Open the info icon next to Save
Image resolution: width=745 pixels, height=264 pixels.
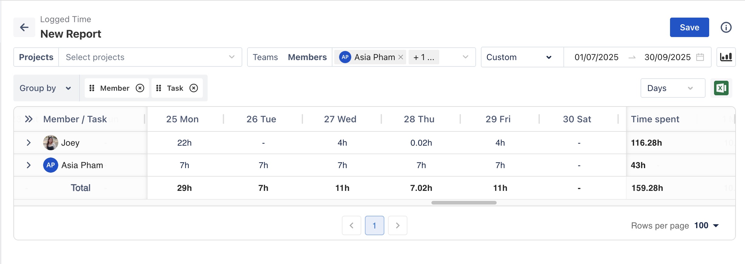(x=726, y=27)
